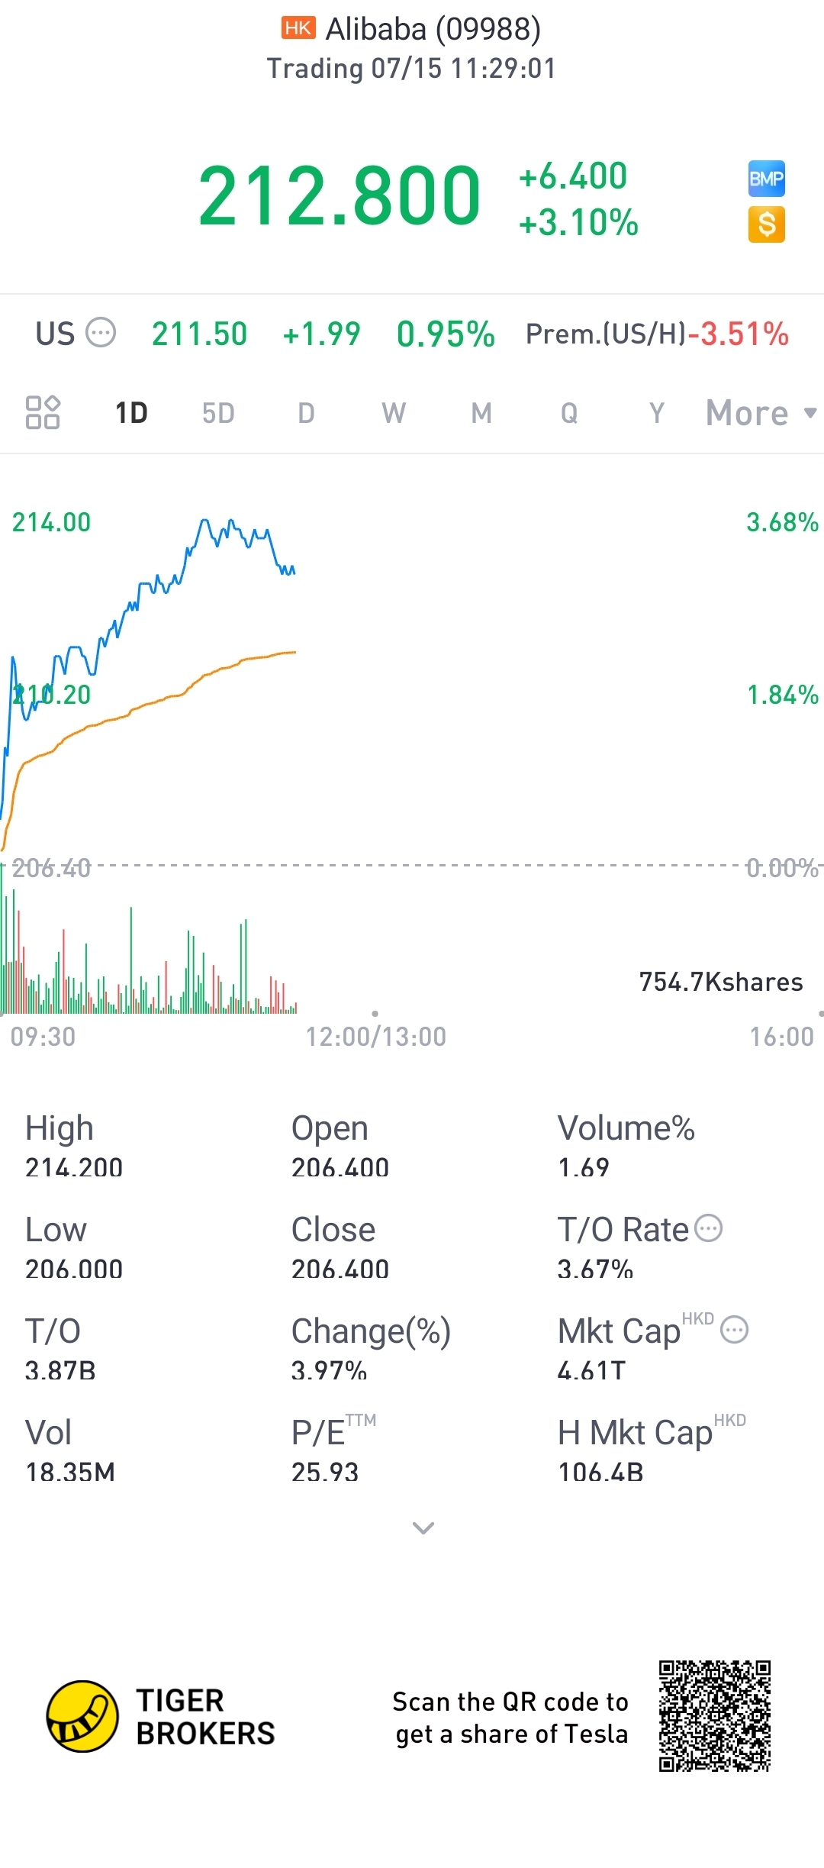The image size is (824, 1868).
Task: Open the More timeframes dropdown
Action: (x=760, y=413)
